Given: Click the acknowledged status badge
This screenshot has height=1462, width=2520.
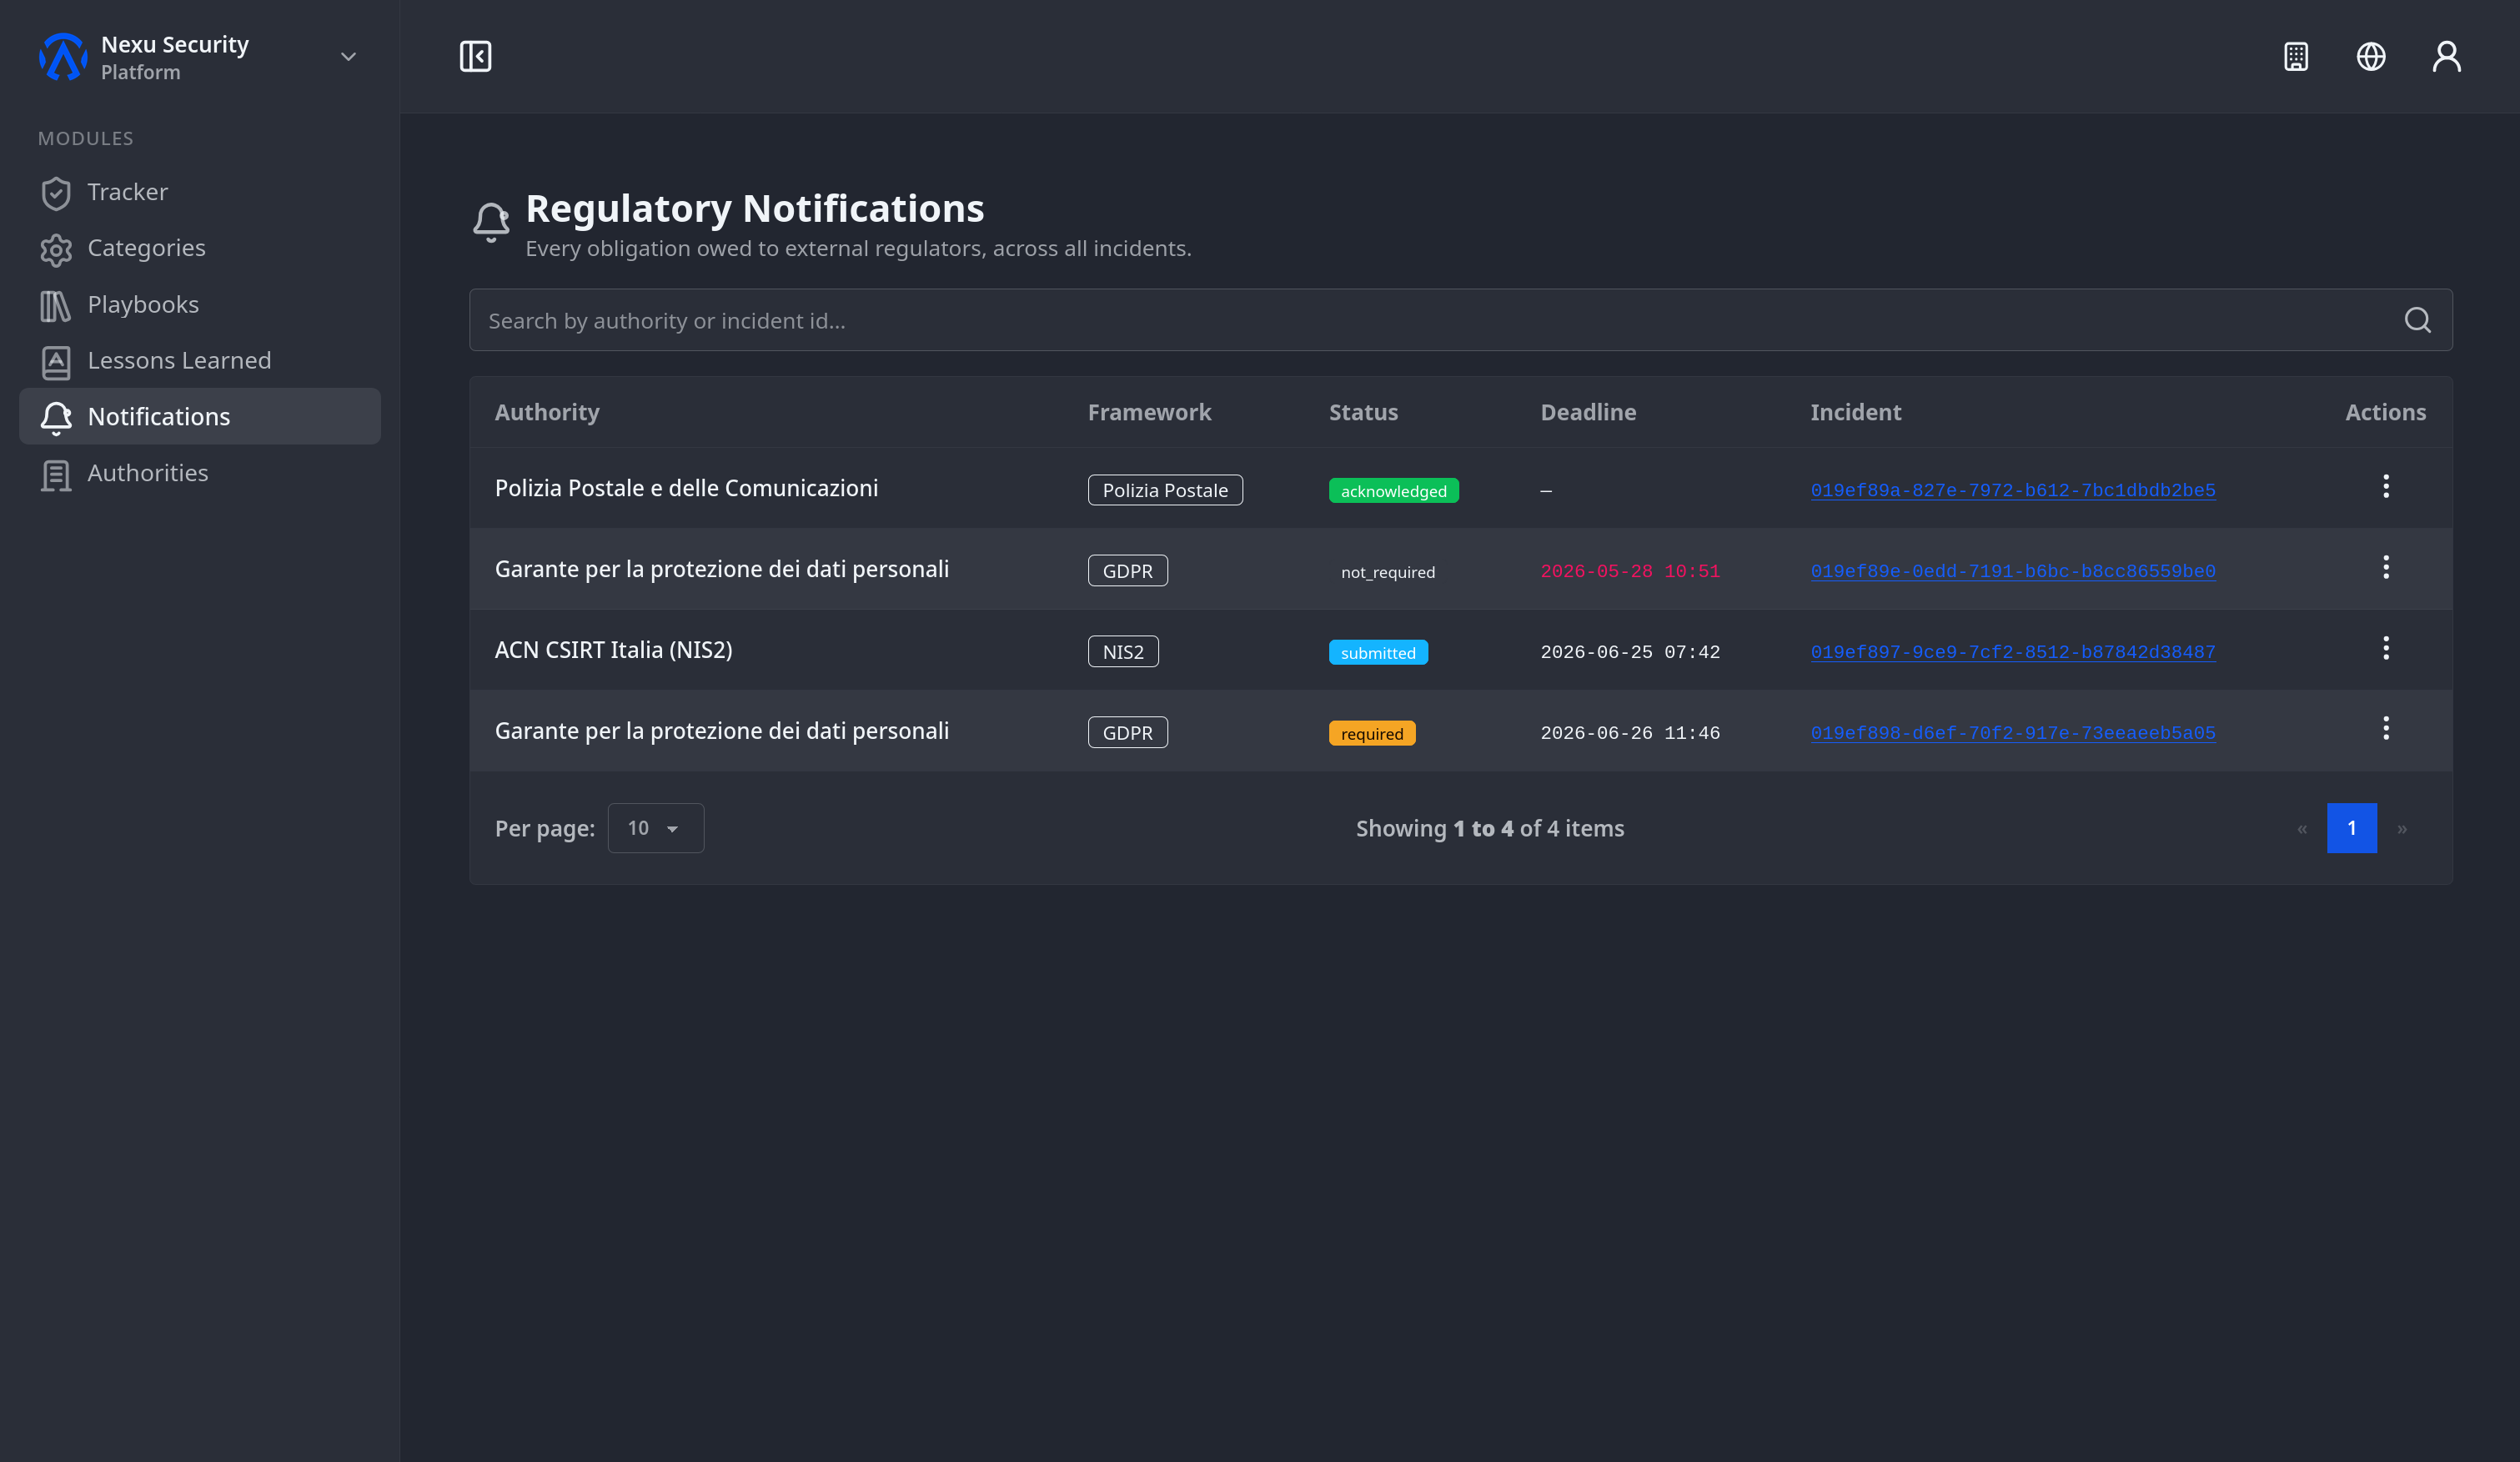Looking at the screenshot, I should click(x=1393, y=491).
